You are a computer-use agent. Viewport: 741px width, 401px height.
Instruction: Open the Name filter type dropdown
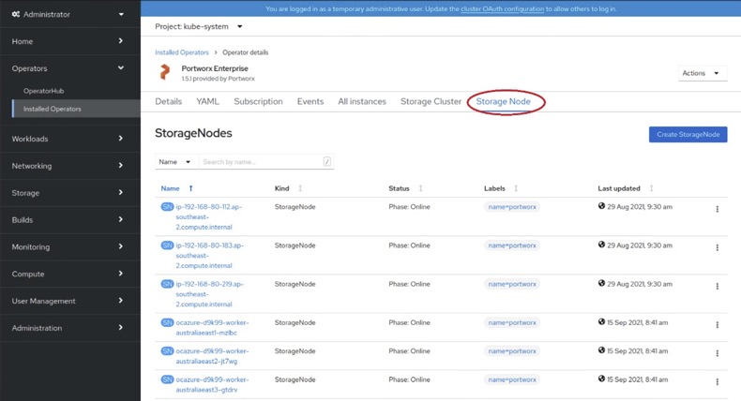[176, 161]
